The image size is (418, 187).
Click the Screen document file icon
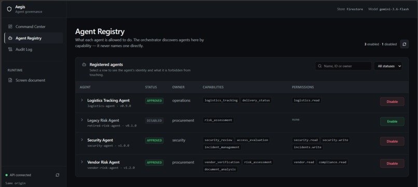10,80
